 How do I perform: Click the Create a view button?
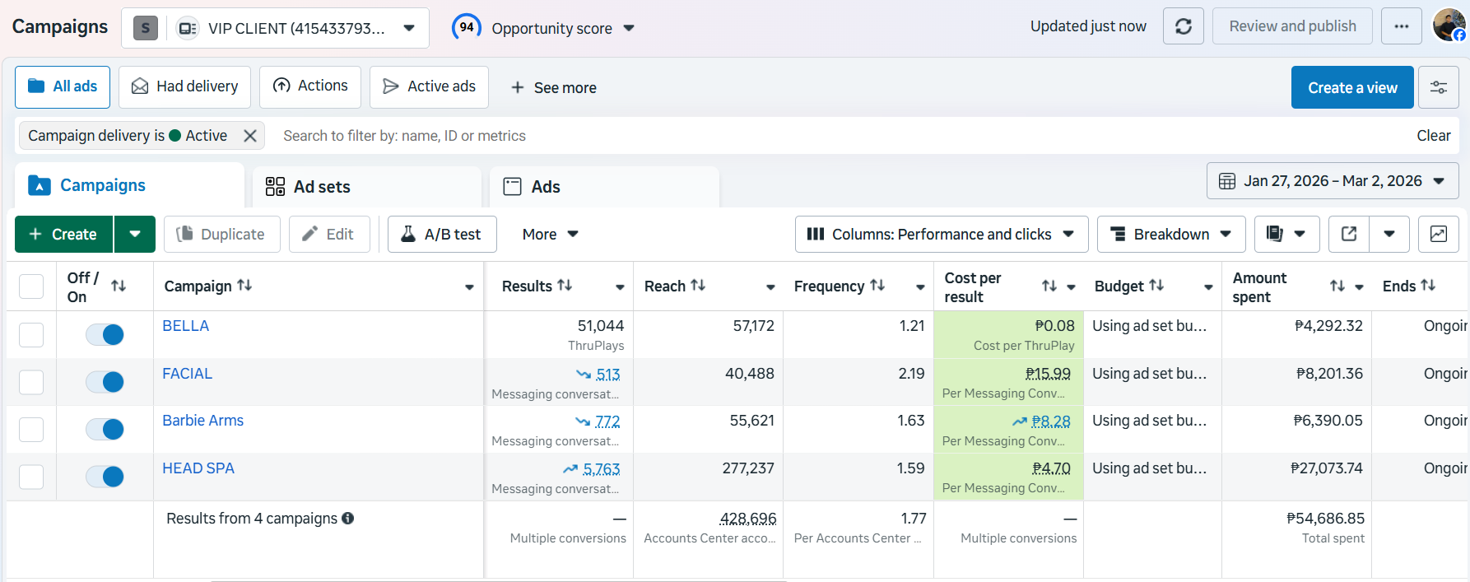tap(1351, 87)
